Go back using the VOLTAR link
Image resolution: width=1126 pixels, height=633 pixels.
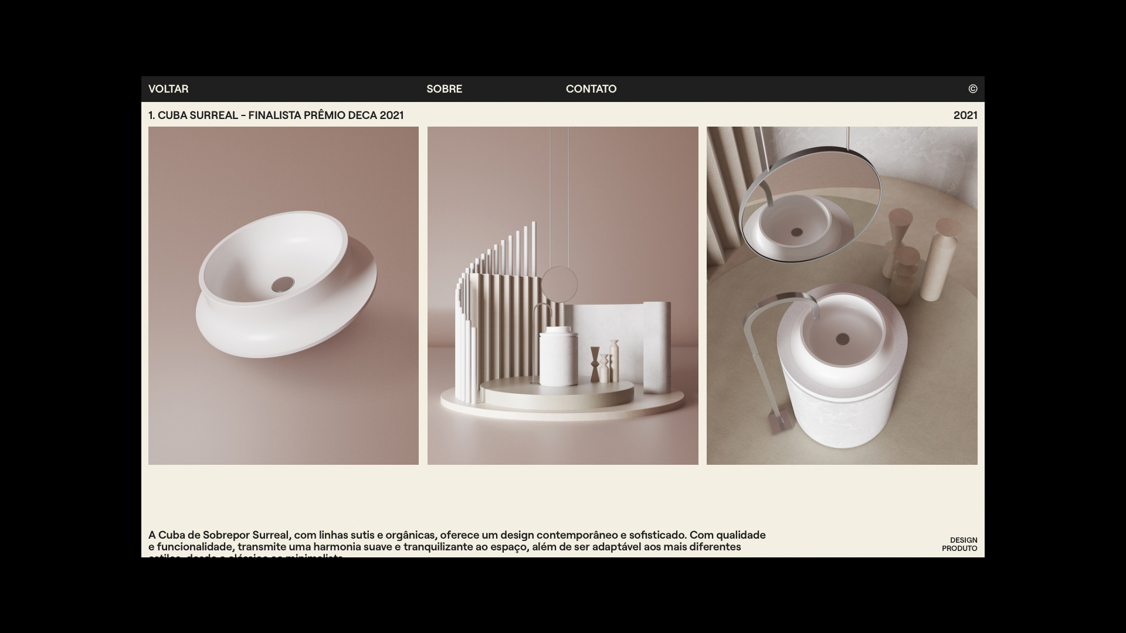click(168, 89)
